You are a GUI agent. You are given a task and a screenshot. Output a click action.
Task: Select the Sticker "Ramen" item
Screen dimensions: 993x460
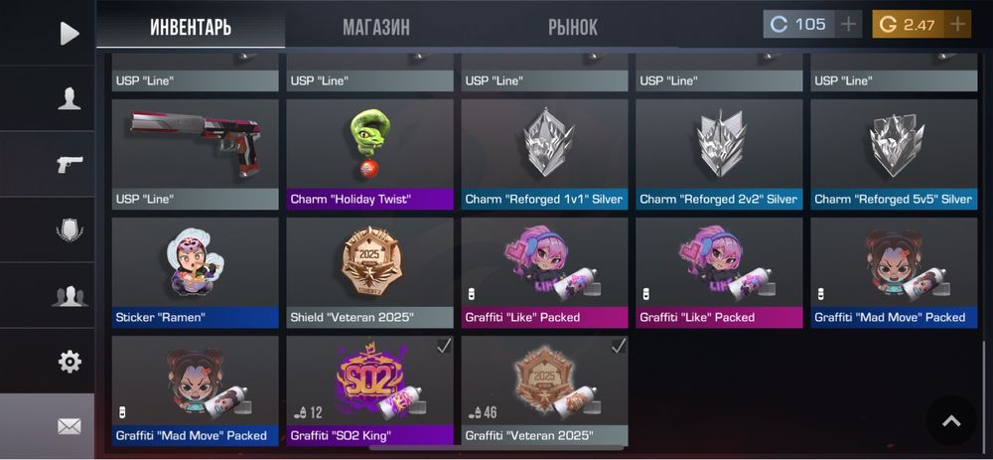click(x=195, y=272)
